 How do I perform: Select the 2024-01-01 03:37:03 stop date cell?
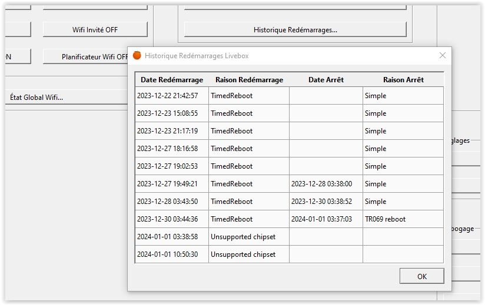pyautogui.click(x=321, y=219)
